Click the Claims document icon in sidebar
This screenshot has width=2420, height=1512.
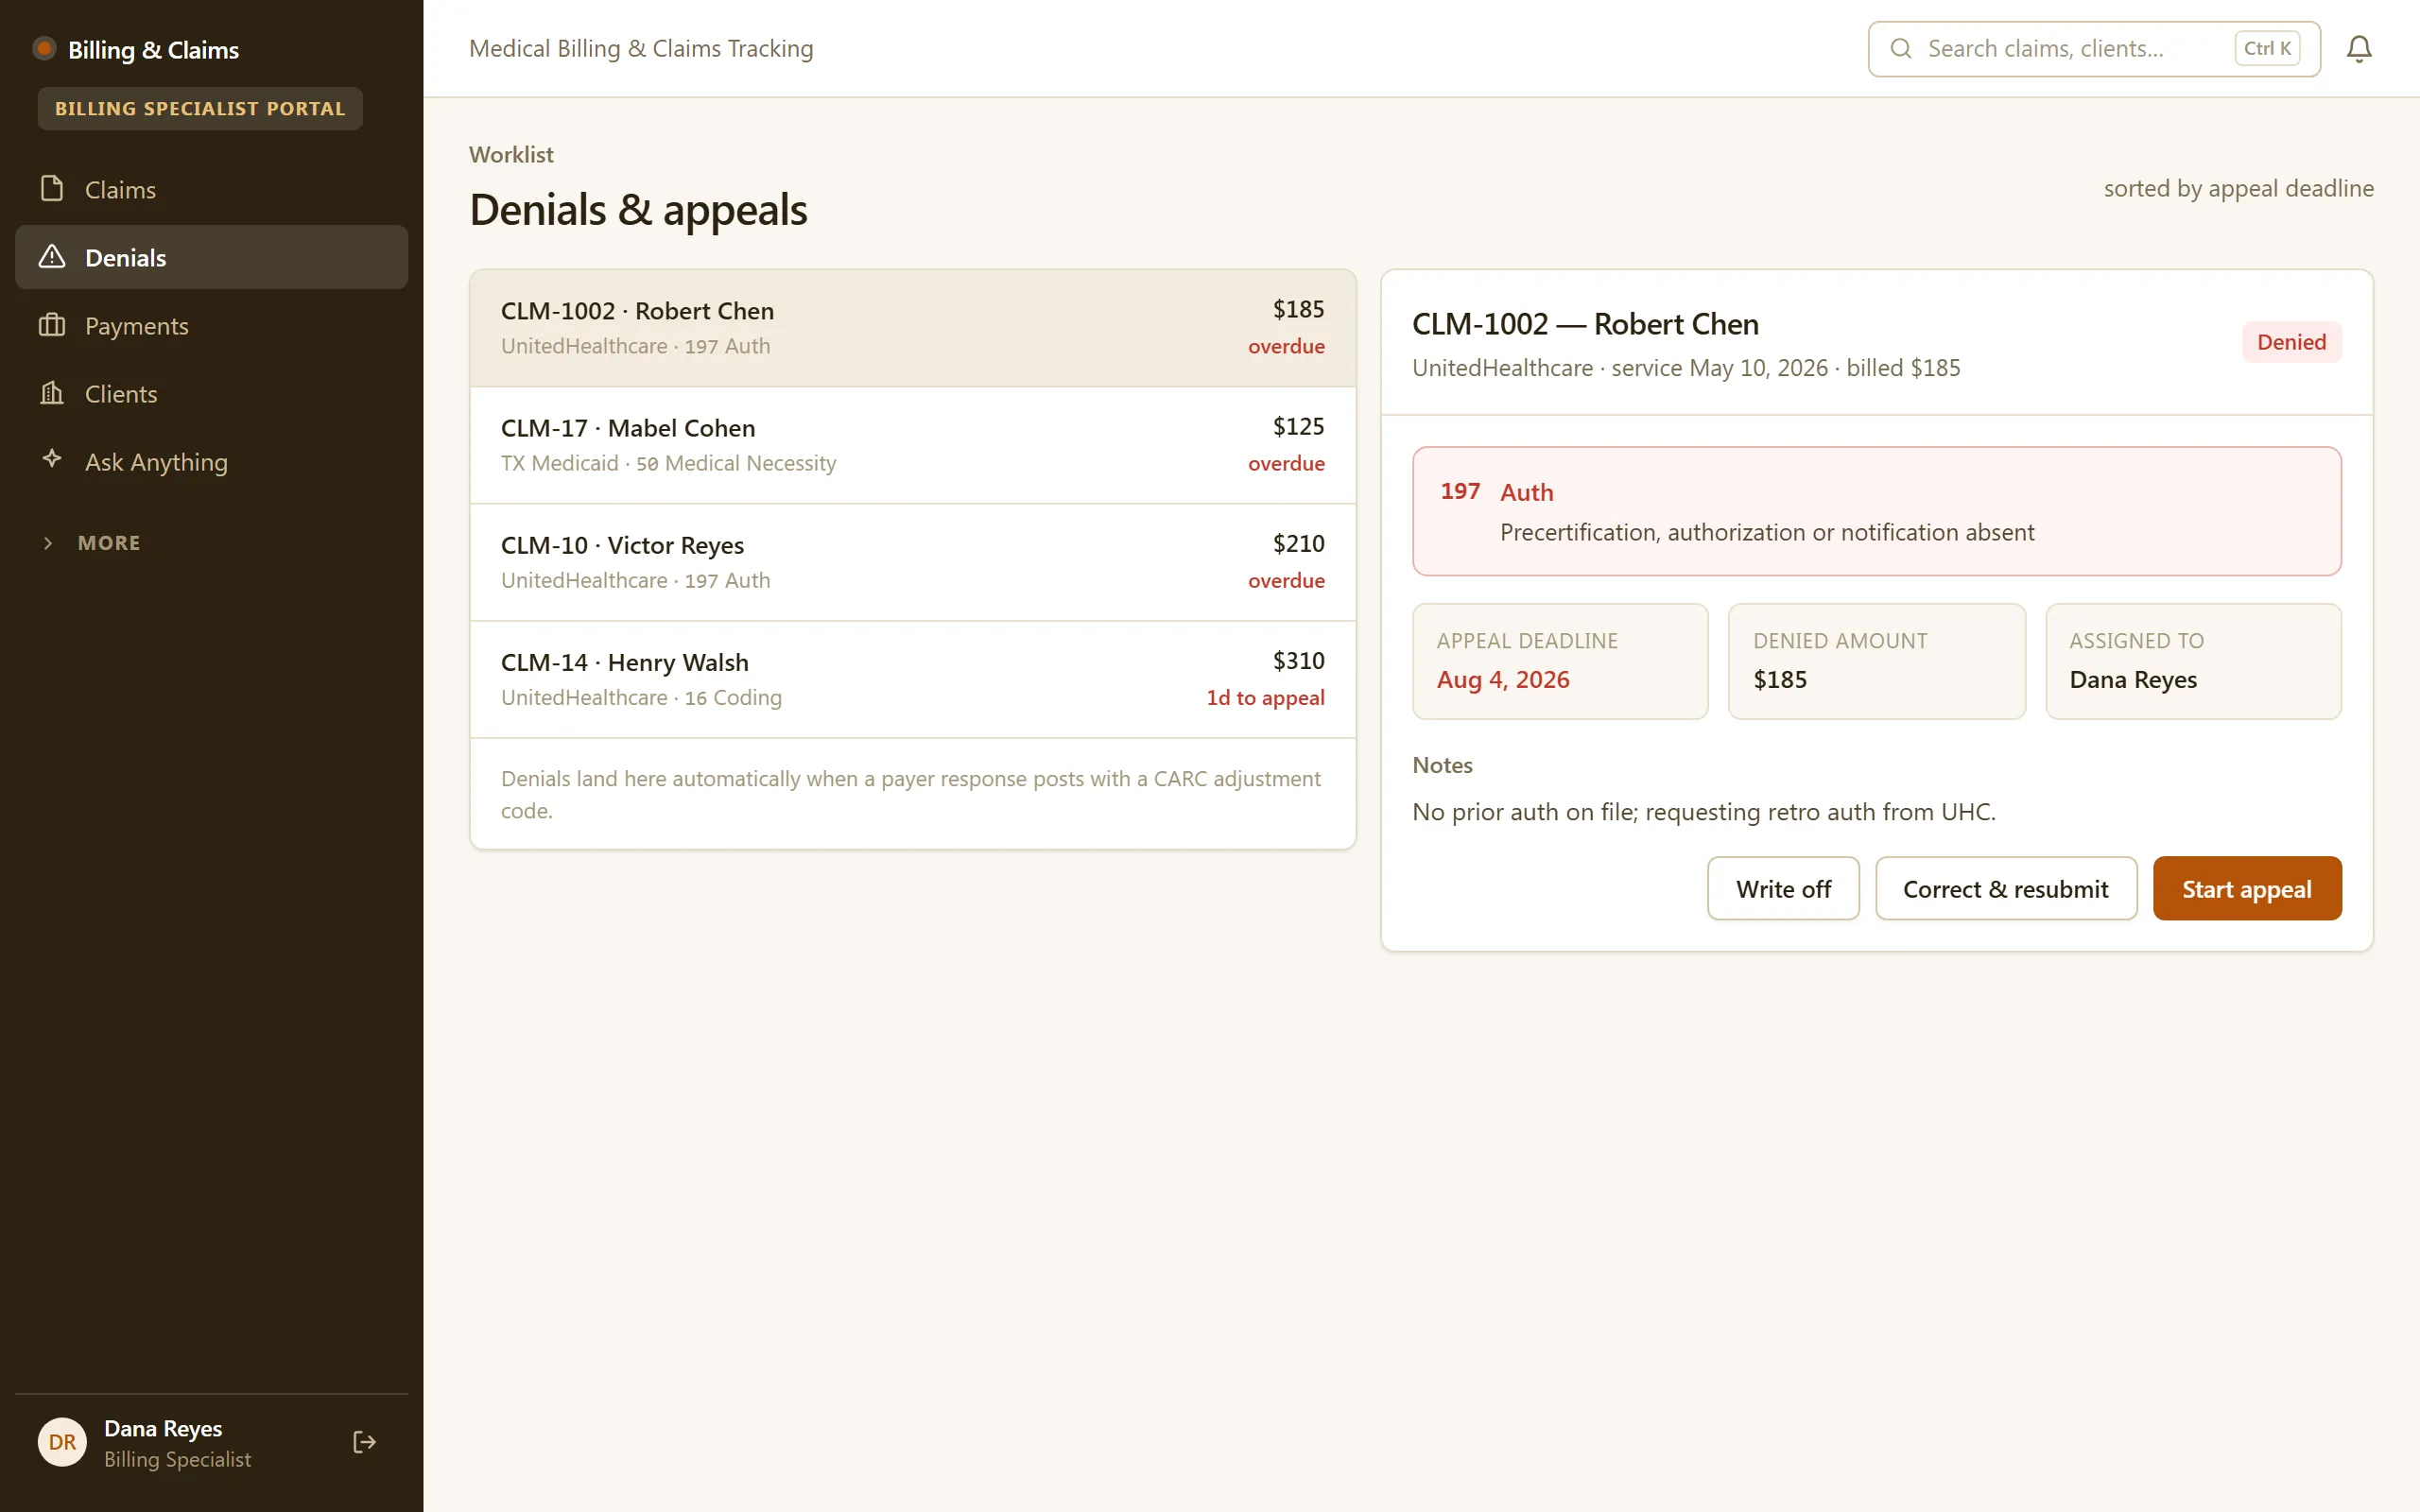(x=52, y=189)
